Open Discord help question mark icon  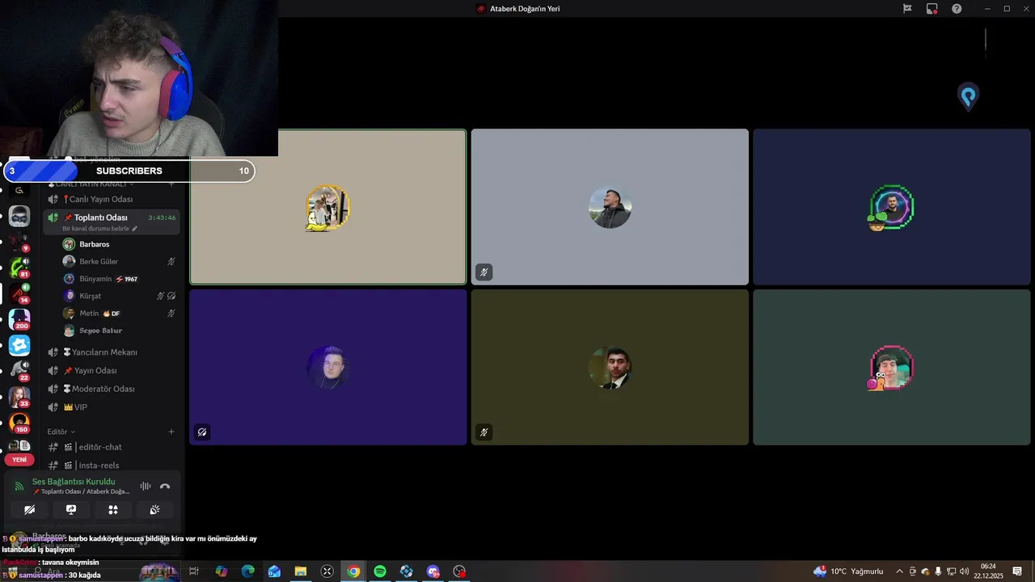click(x=957, y=9)
